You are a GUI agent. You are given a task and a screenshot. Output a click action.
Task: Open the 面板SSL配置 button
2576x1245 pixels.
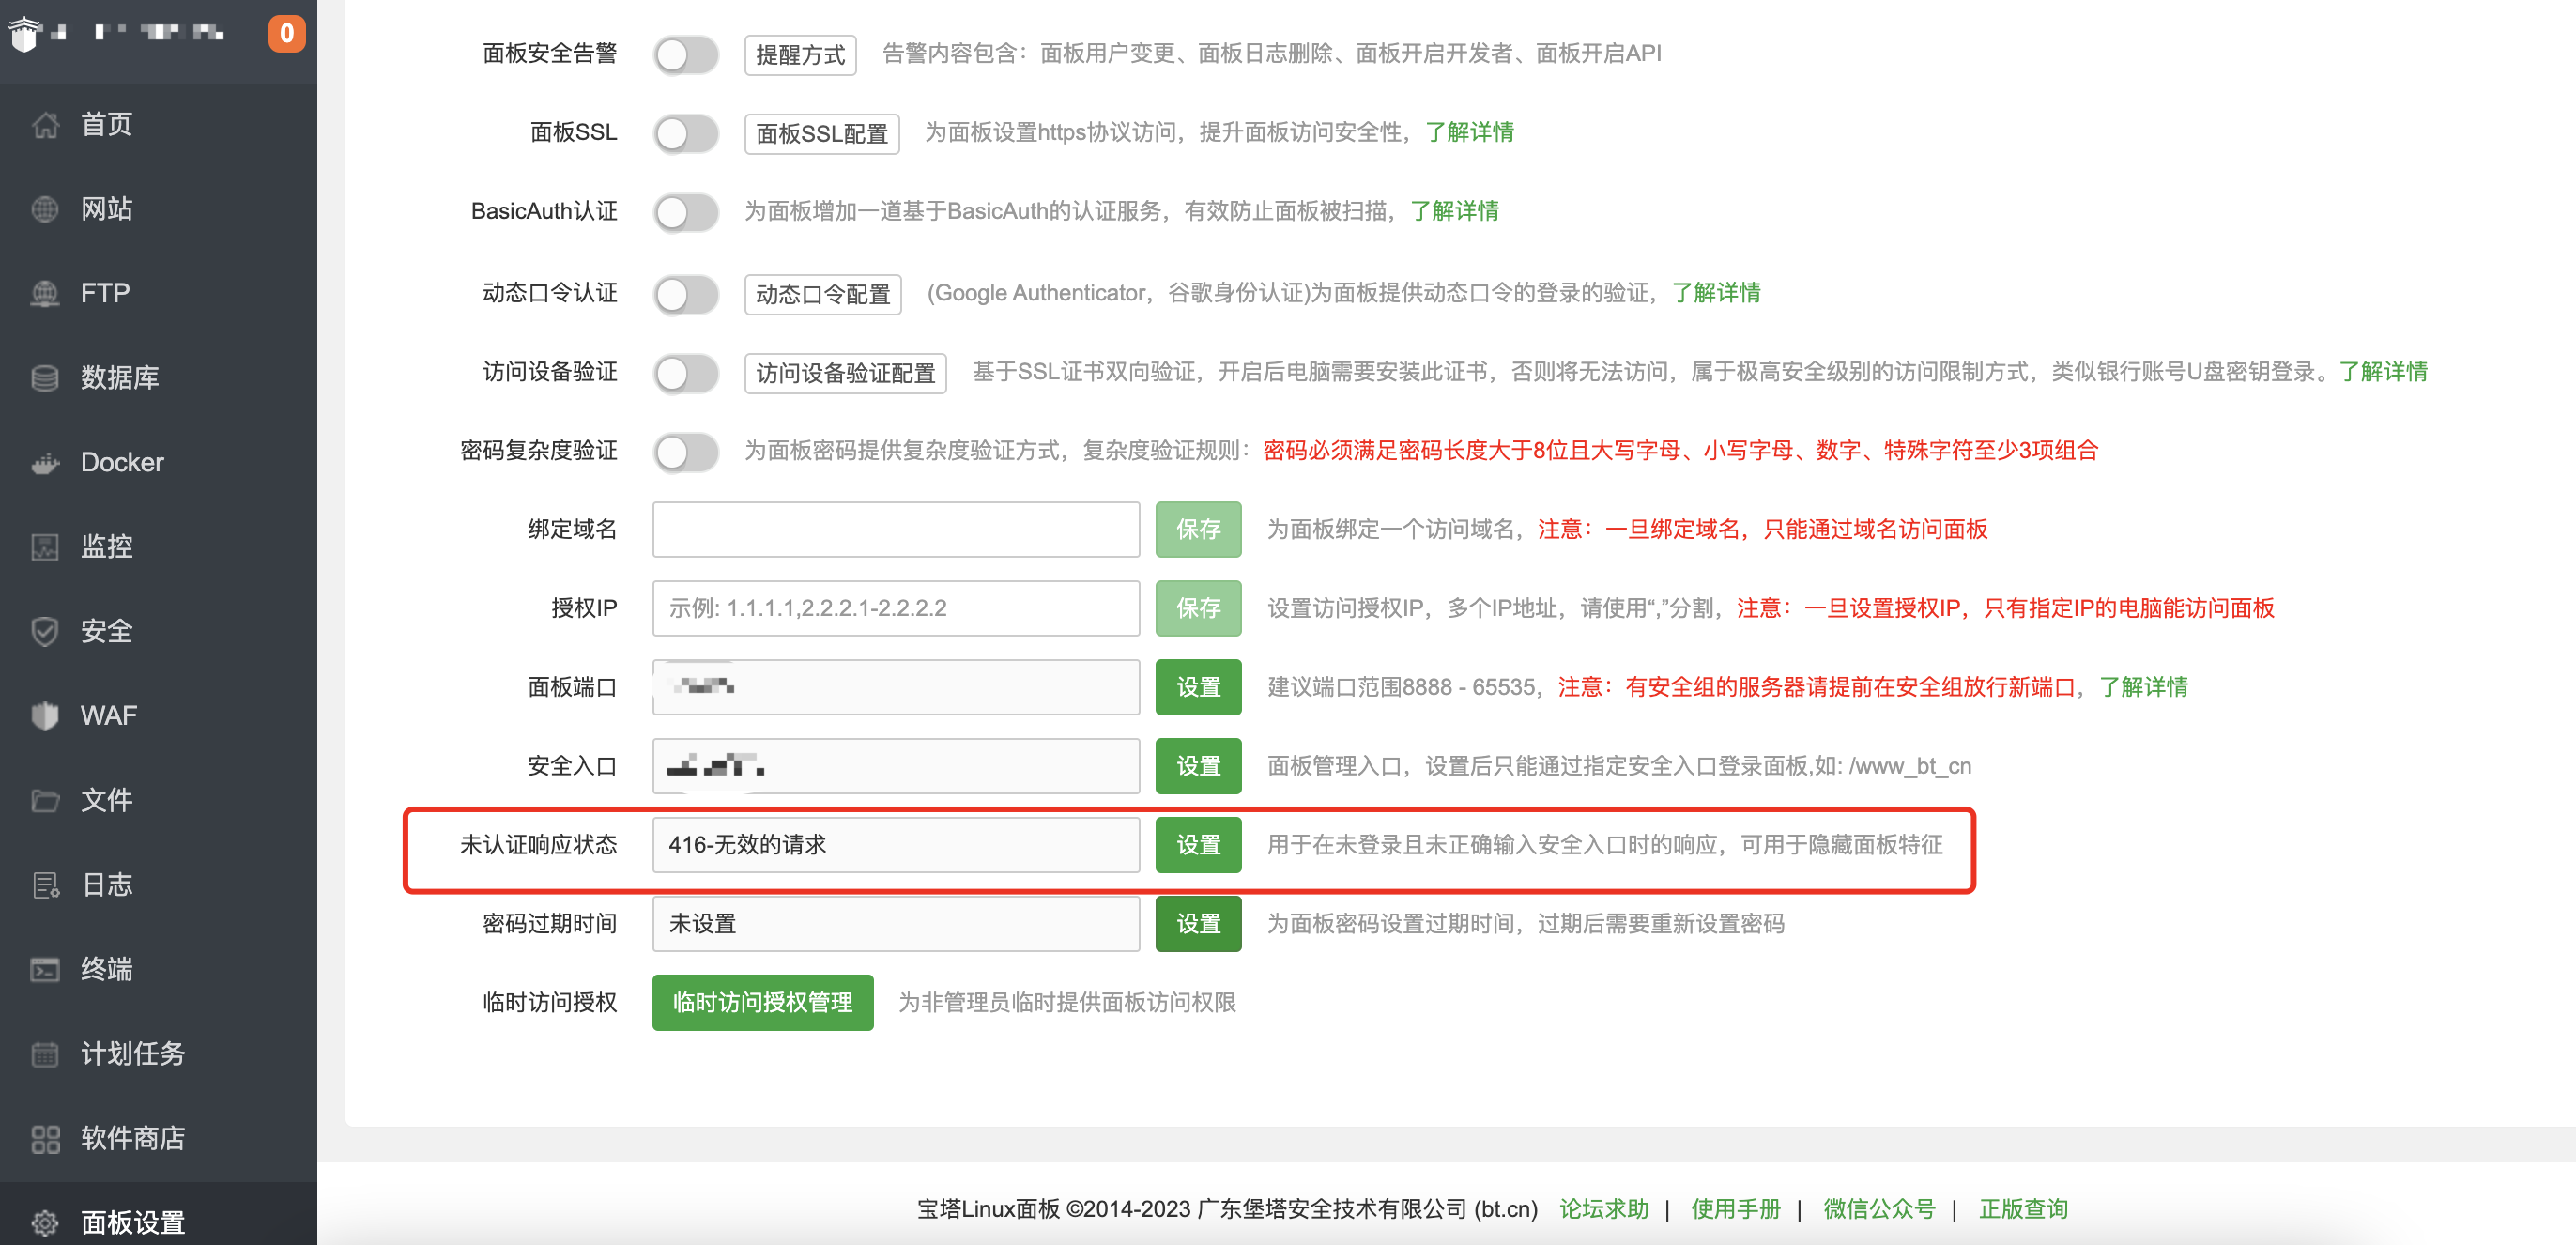pyautogui.click(x=822, y=134)
